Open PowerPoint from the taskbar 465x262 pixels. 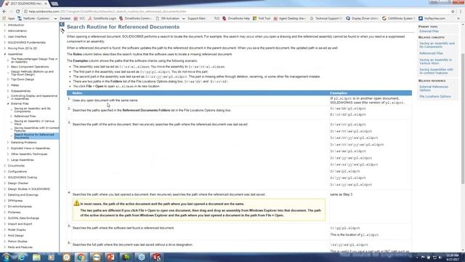110,257
